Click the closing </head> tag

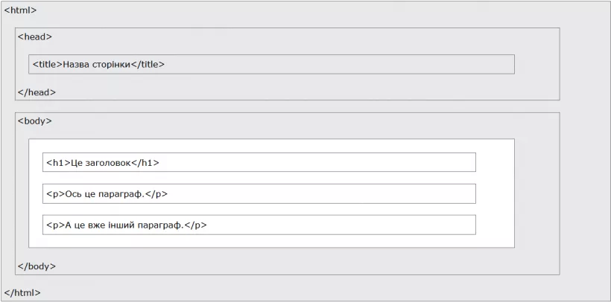point(37,92)
